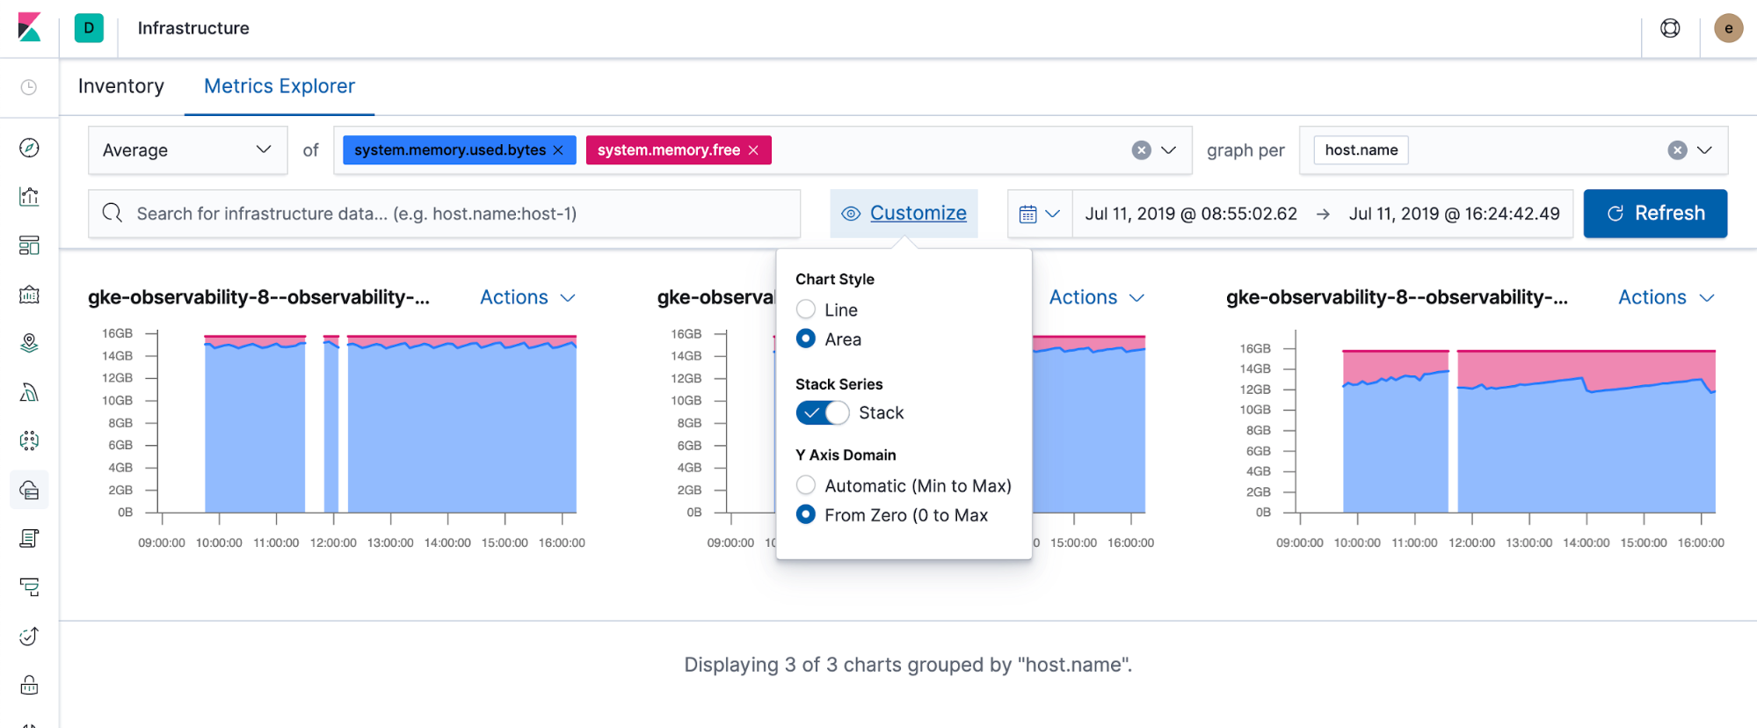Open Machine Learning icon in sidebar
This screenshot has height=728, width=1757.
pyautogui.click(x=29, y=392)
